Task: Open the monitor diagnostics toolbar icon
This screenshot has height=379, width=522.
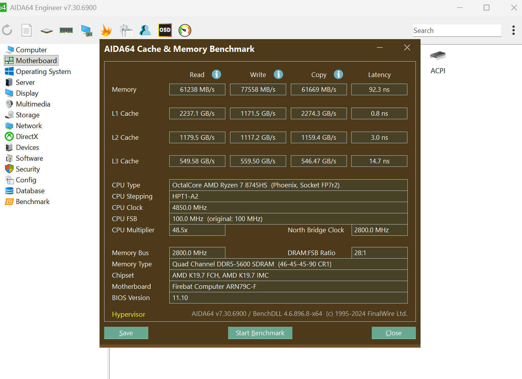Action: pyautogui.click(x=86, y=31)
